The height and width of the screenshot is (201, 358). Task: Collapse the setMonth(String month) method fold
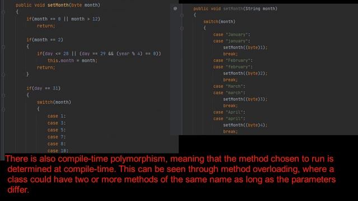182,15
